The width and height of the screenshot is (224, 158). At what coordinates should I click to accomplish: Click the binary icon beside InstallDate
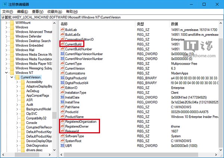coord(62,97)
